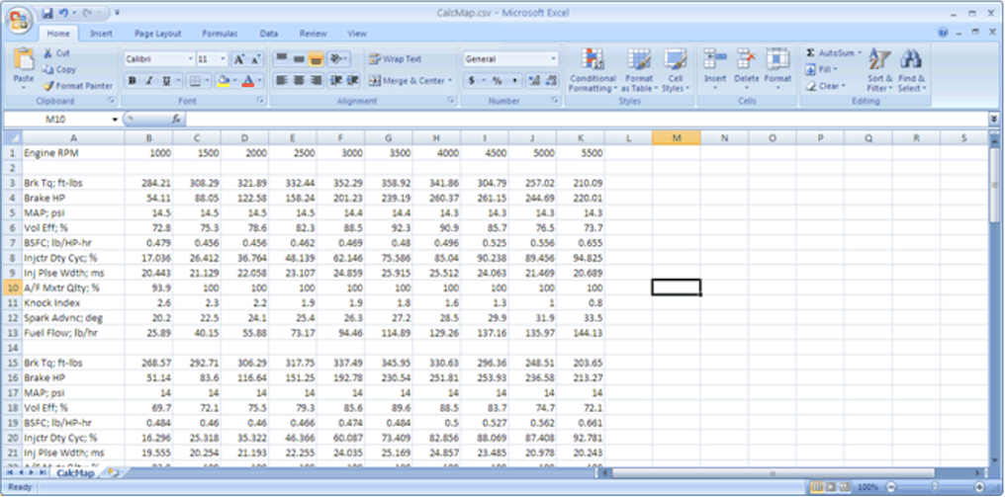Viewport: 1005px width, 497px height.
Task: Increase the cell indent
Action: coord(353,81)
